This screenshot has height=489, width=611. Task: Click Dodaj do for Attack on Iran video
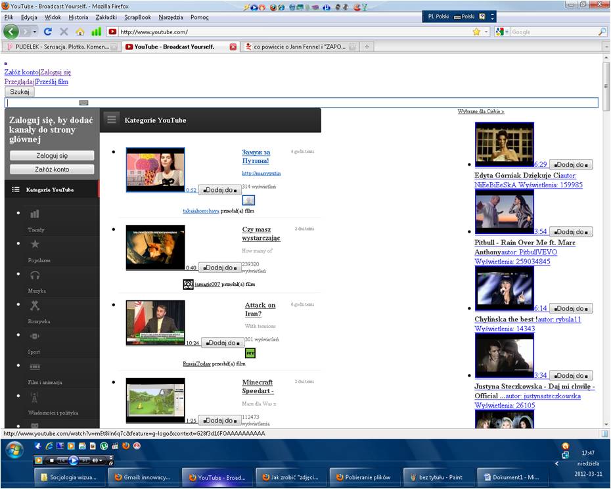[223, 343]
